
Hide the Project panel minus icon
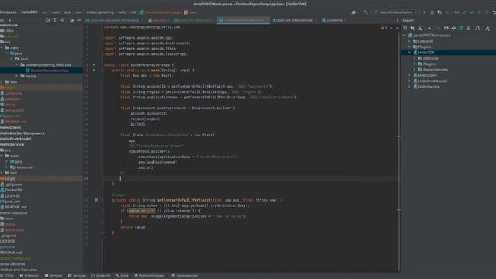coord(79,20)
